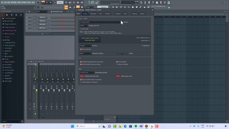
Task: Click the circular undo history icon
Action: [x=141, y=3]
